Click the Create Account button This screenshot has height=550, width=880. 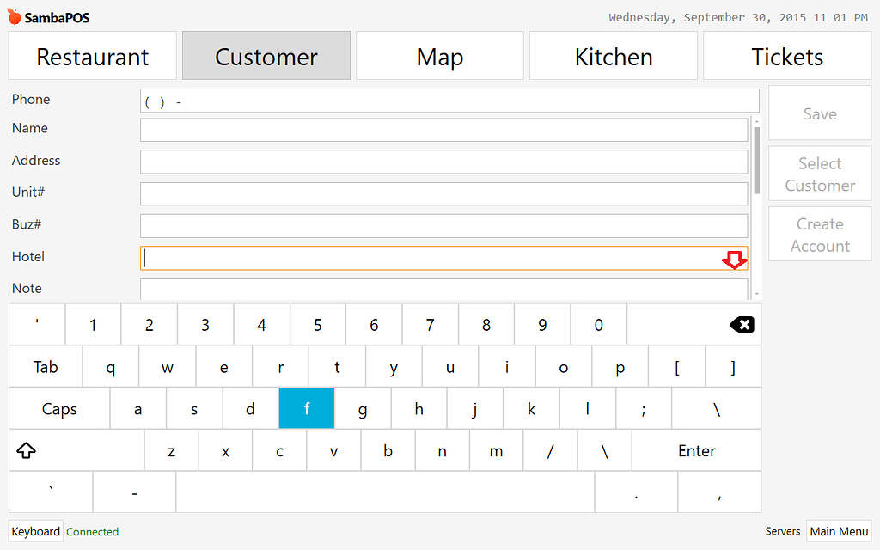click(819, 234)
